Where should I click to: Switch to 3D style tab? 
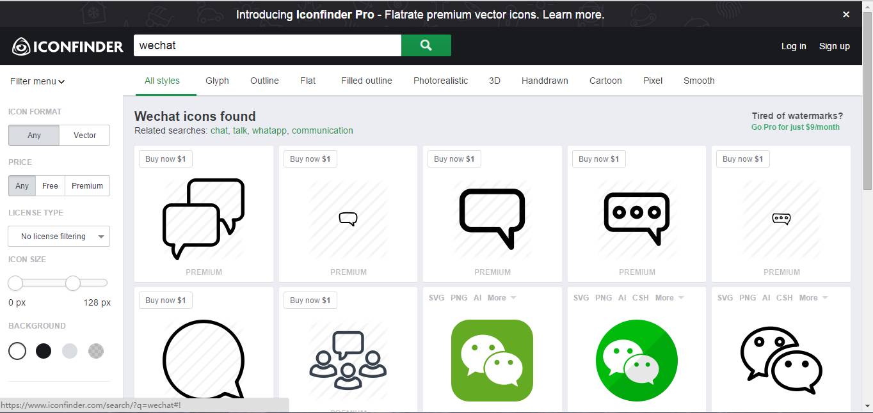[495, 81]
